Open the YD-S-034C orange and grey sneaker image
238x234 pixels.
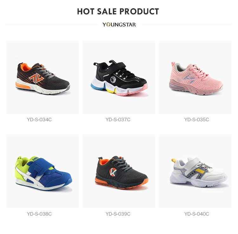42,77
